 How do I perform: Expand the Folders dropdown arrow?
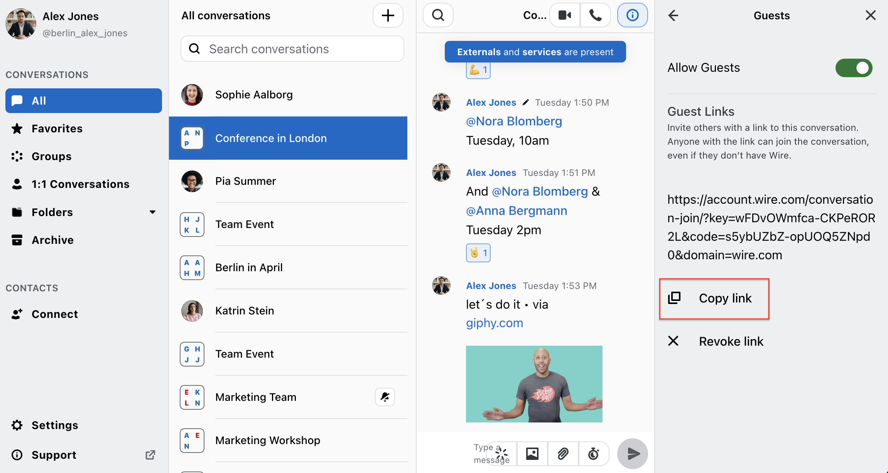coord(152,212)
